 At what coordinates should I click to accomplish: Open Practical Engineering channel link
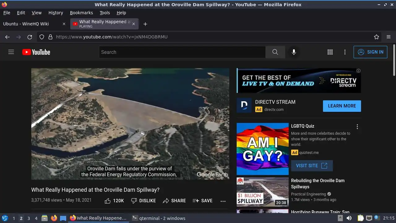(308, 194)
